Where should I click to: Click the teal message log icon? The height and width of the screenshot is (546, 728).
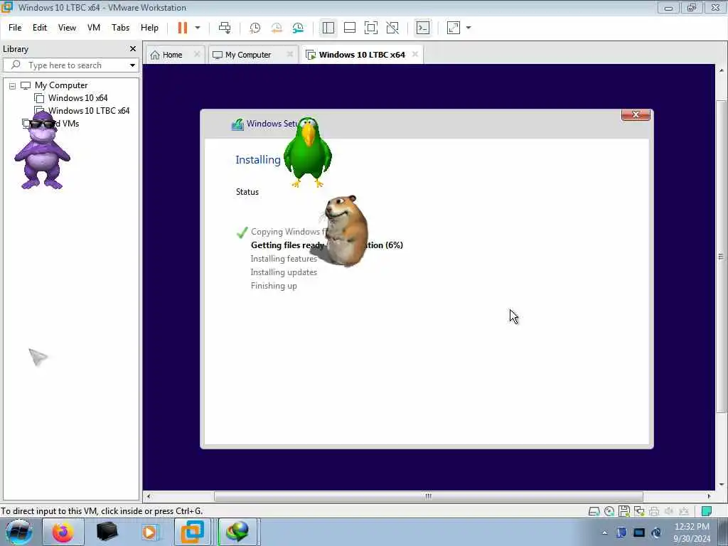point(707,512)
